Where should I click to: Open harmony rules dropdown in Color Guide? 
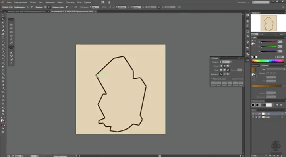tap(273, 105)
